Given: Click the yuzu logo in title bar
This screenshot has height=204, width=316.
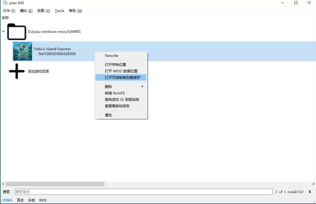Looking at the screenshot, I should (5, 3).
